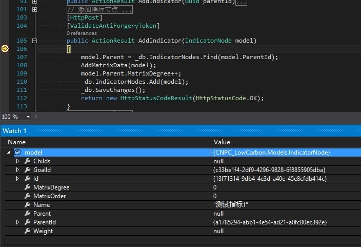This screenshot has width=361, height=247.
Task: Click the wrench icon beside MatrixDegree
Action: click(x=27, y=187)
